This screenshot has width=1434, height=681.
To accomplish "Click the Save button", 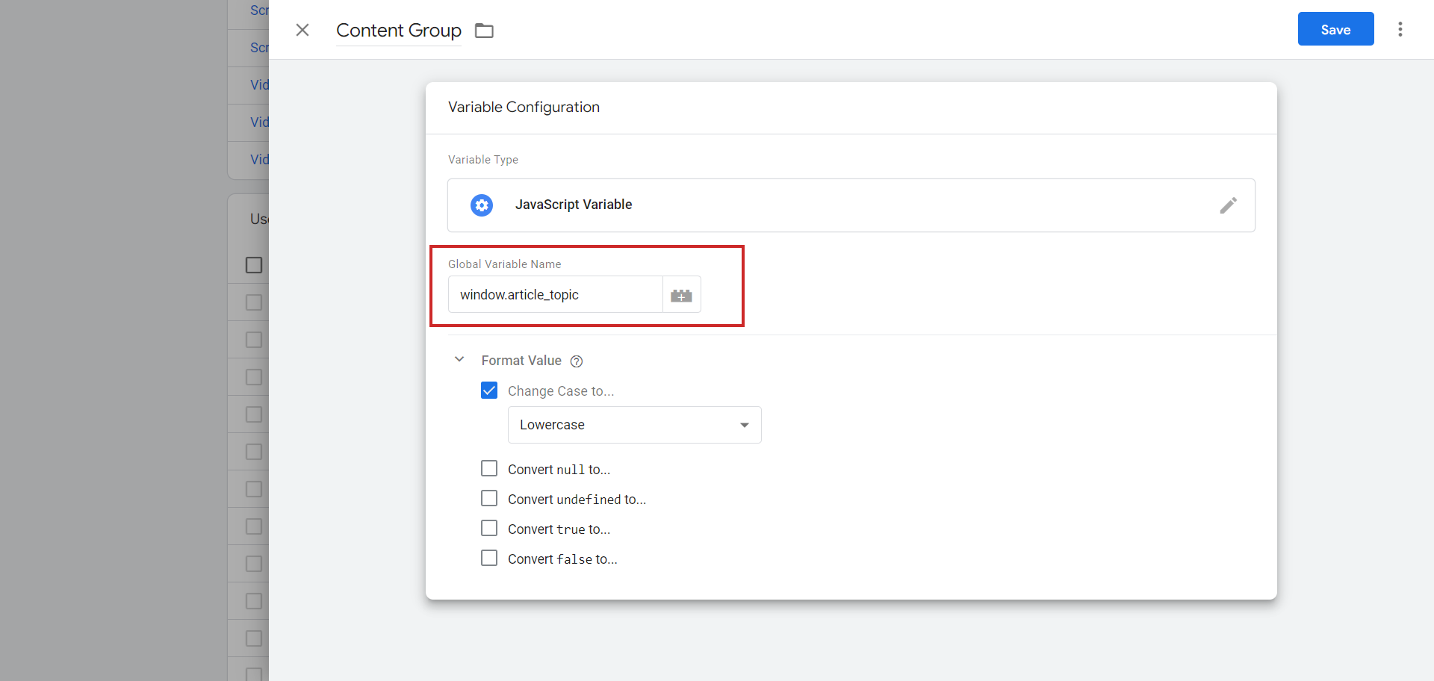I will [1335, 29].
